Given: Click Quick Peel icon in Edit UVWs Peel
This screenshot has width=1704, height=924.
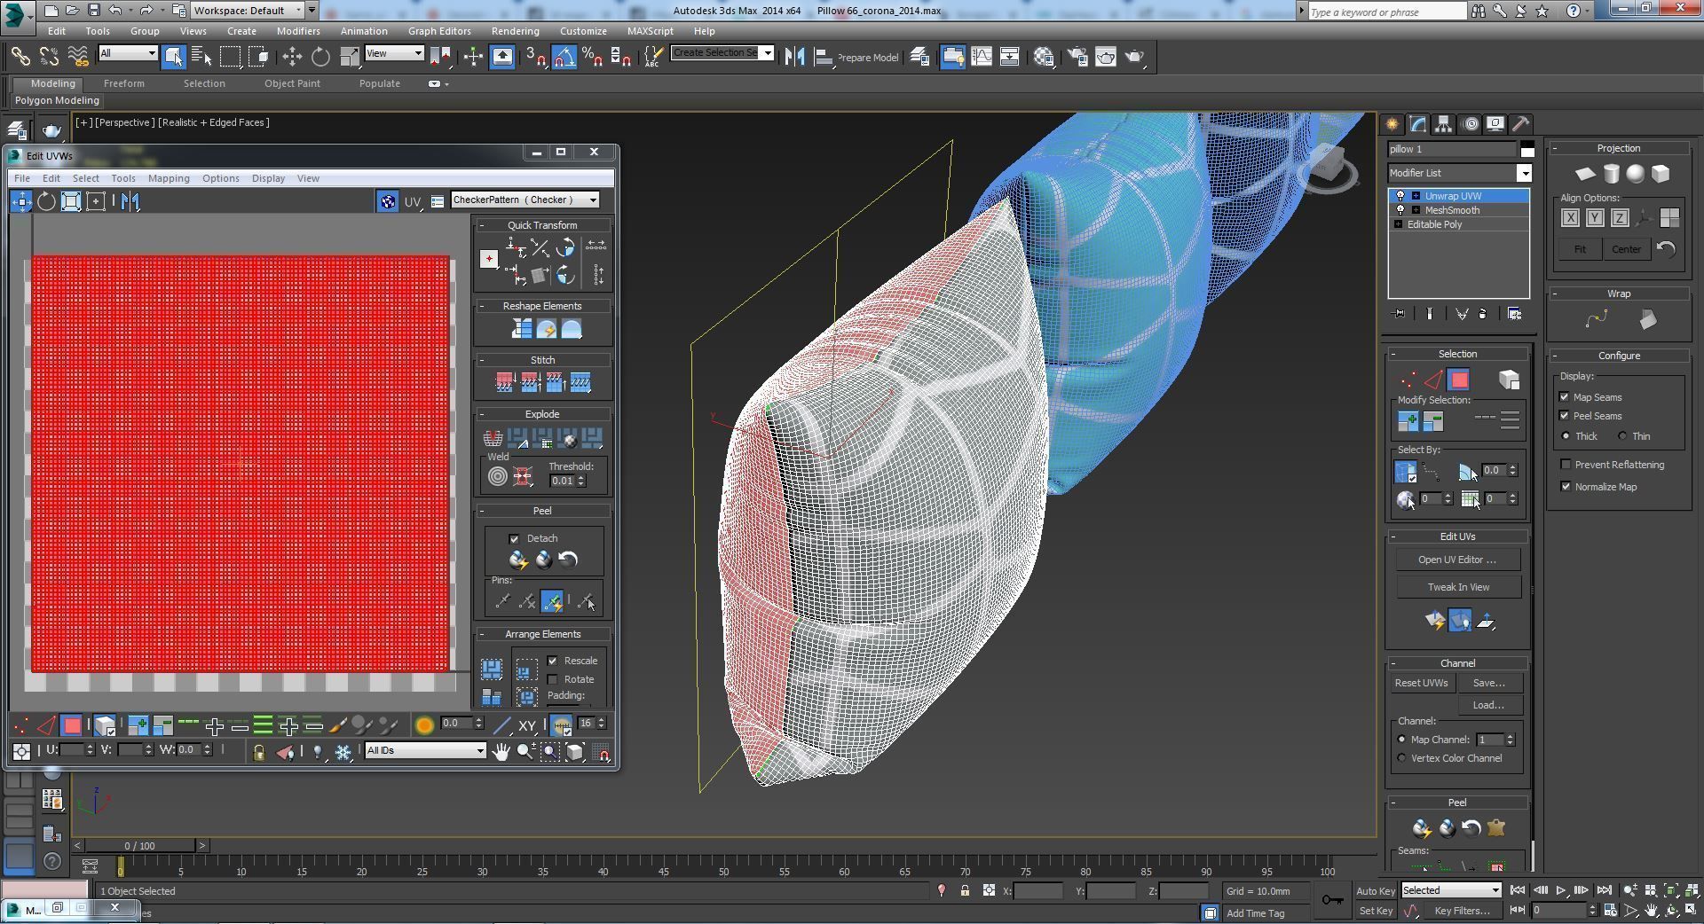Looking at the screenshot, I should (518, 560).
